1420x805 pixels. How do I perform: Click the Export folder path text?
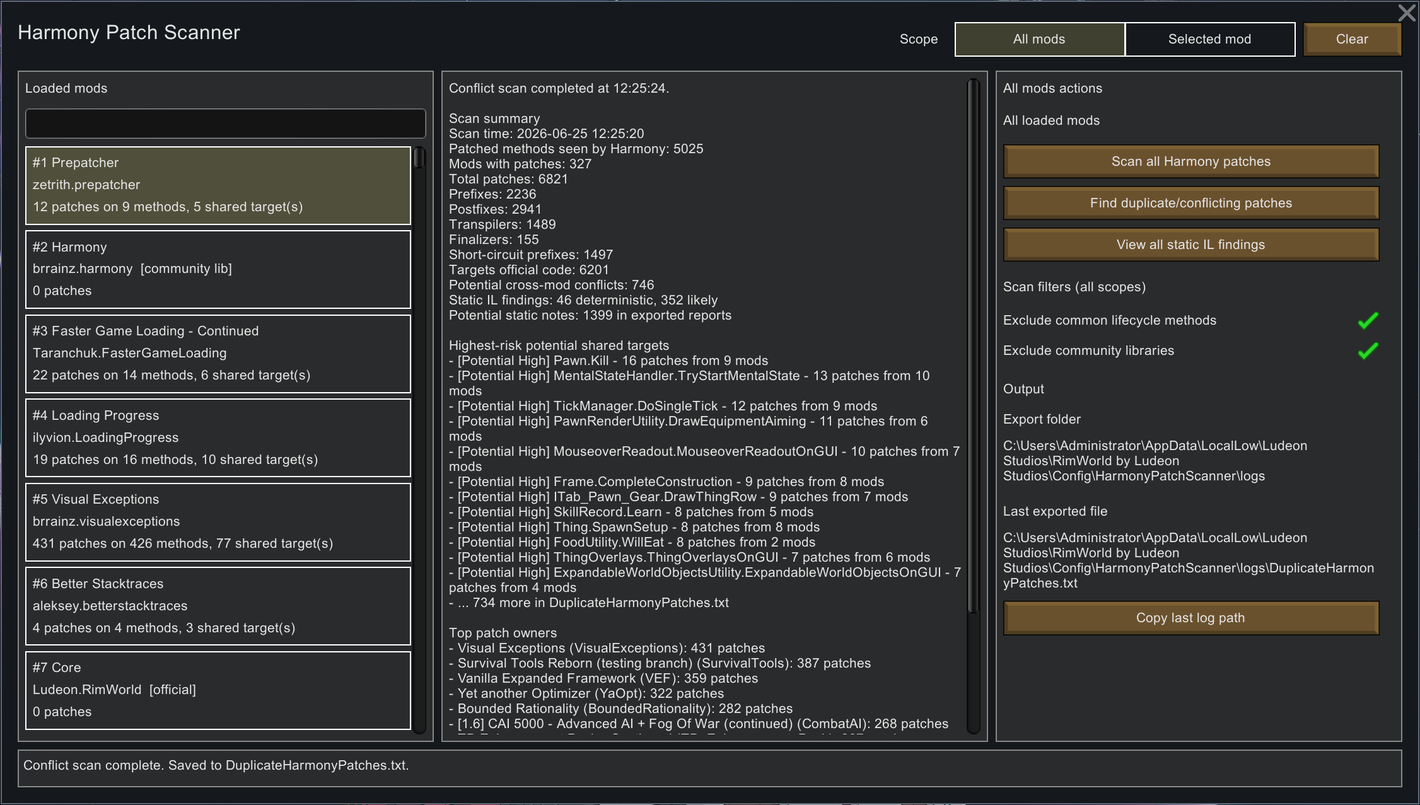coord(1155,461)
